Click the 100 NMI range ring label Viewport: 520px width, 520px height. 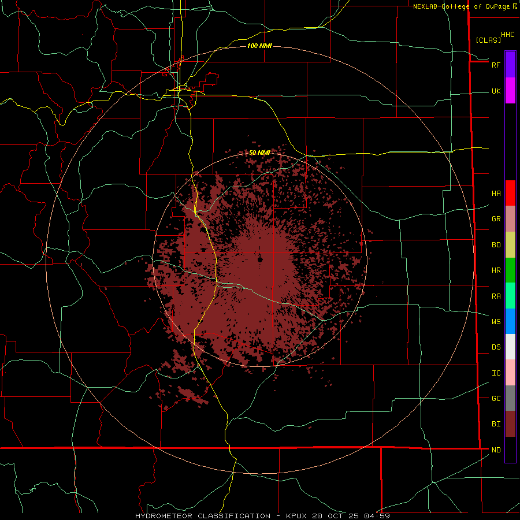(259, 46)
